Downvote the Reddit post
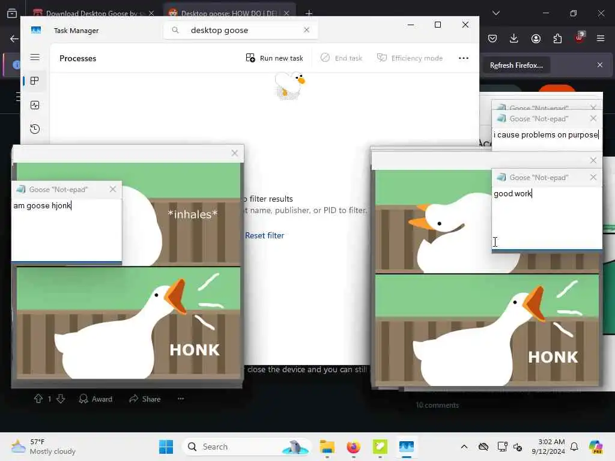The width and height of the screenshot is (615, 461). click(x=61, y=399)
